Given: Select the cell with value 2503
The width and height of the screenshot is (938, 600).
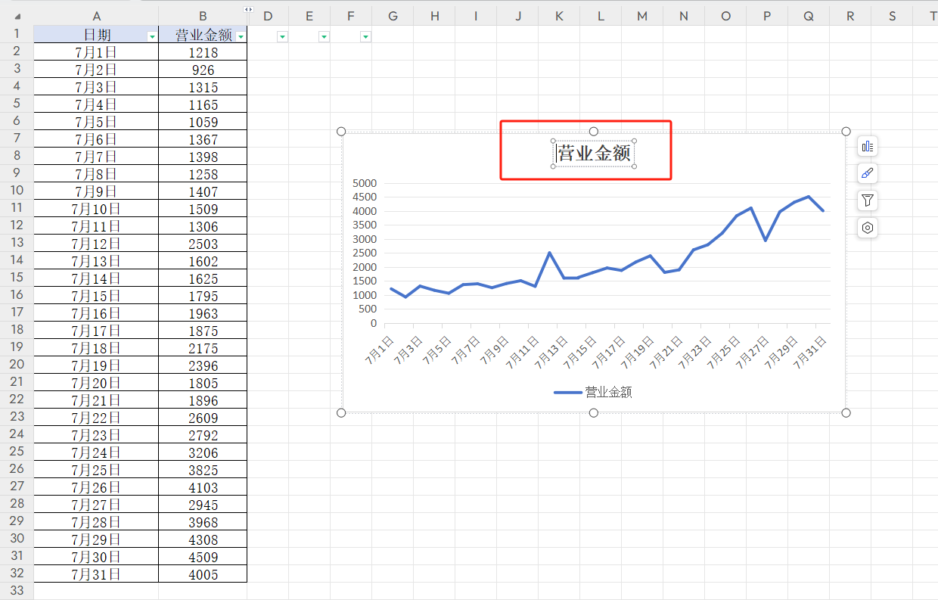Looking at the screenshot, I should coord(203,243).
